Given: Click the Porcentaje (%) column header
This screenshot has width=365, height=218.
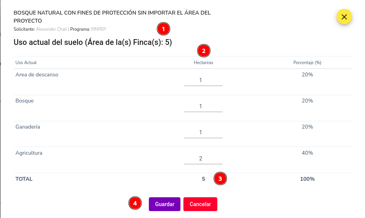Looking at the screenshot, I should pos(307,63).
